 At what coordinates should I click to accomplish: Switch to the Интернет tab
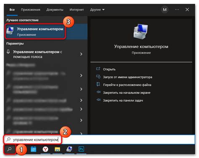[x=77, y=10]
